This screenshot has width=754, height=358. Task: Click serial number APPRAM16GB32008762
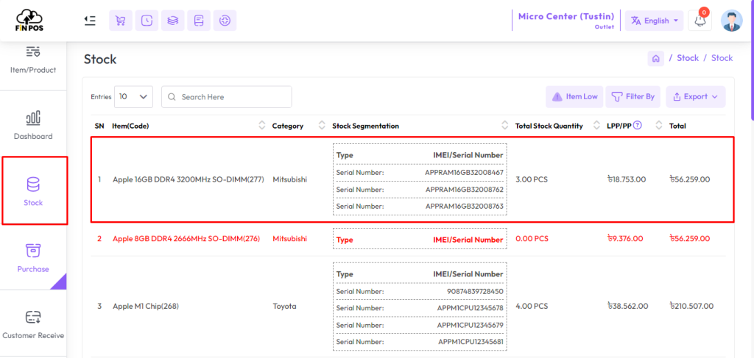[x=464, y=189]
